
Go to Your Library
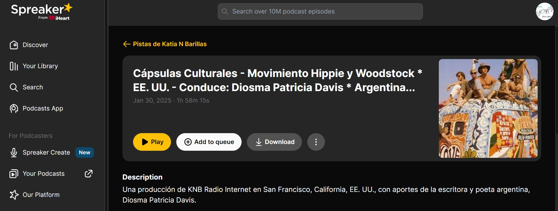[x=34, y=66]
